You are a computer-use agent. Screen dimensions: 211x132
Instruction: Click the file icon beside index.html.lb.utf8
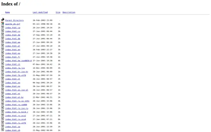2,74
